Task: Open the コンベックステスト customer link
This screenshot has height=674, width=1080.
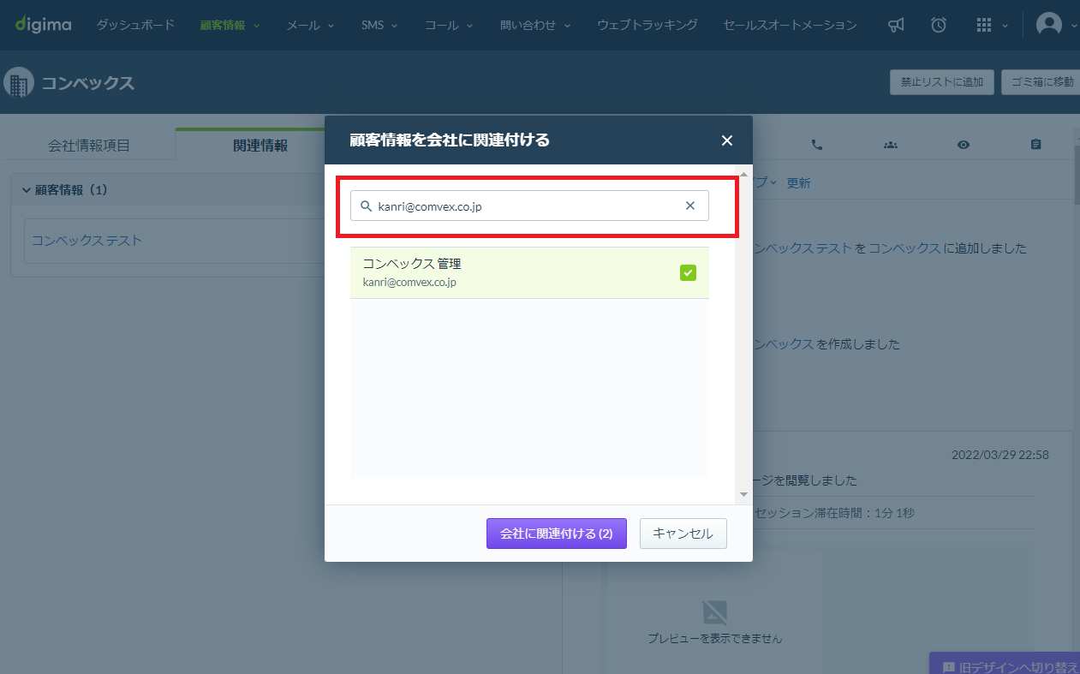Action: [x=87, y=241]
